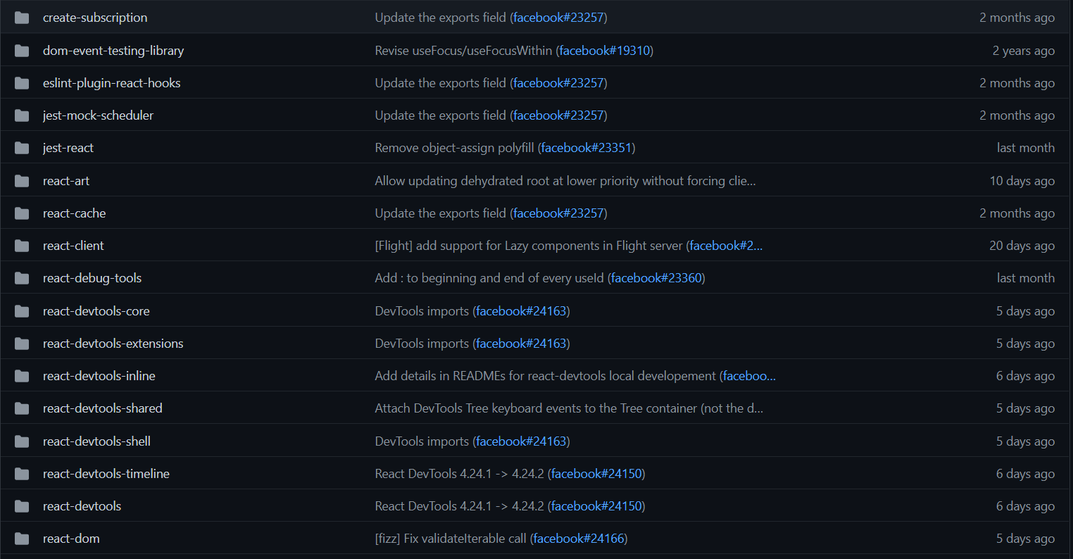The height and width of the screenshot is (559, 1073).
Task: Click the folder icon beside react-client
Action: click(x=22, y=246)
